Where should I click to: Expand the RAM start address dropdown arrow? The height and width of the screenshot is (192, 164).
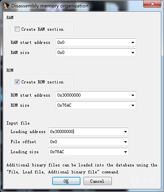(133, 42)
